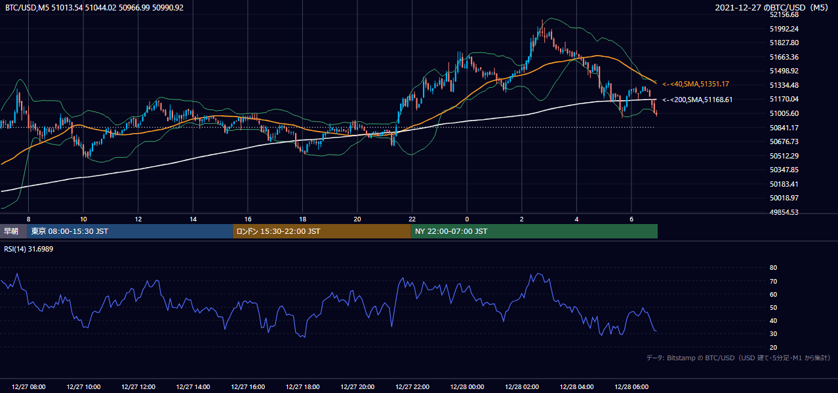Click hour tick 16 under price chart
The height and width of the screenshot is (393, 838).
[248, 218]
